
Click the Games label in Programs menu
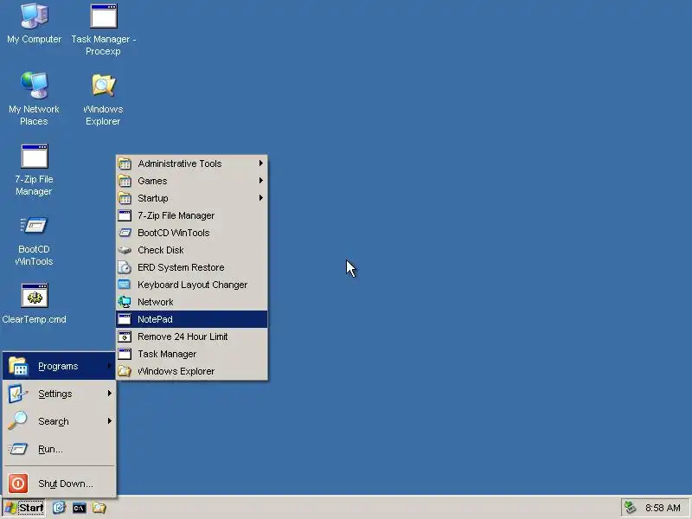click(x=152, y=181)
